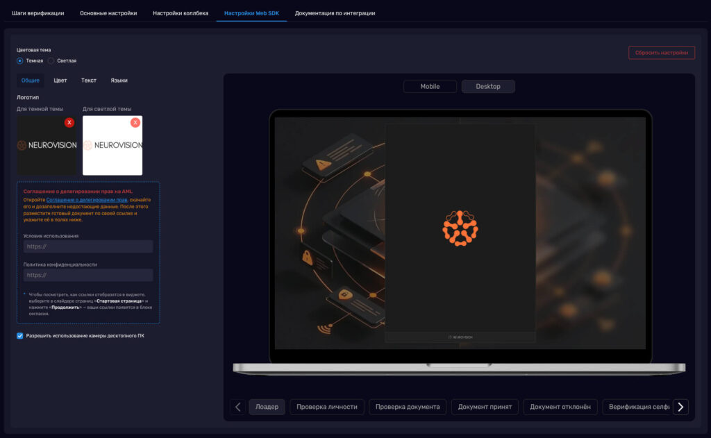Show the Документ отклонён preview page
Screen dimensions: 711x438
[560, 407]
